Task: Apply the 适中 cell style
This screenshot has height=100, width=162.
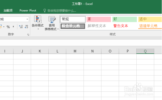Action: 150,19
